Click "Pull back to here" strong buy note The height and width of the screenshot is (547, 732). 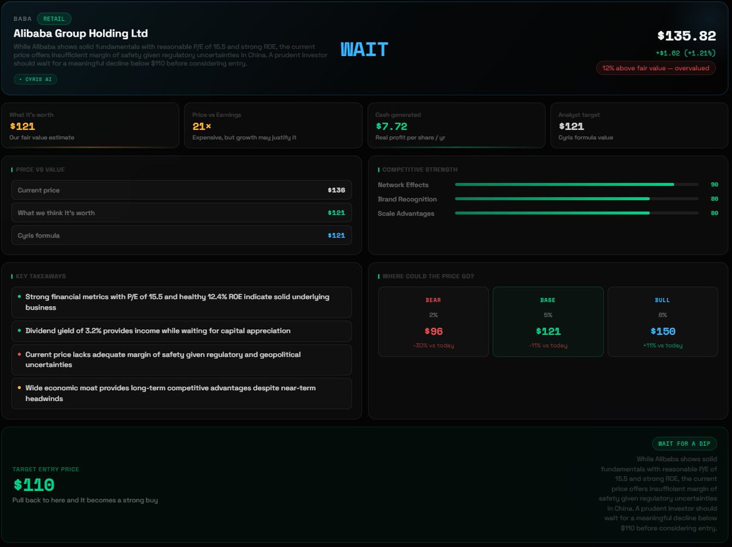pyautogui.click(x=85, y=501)
